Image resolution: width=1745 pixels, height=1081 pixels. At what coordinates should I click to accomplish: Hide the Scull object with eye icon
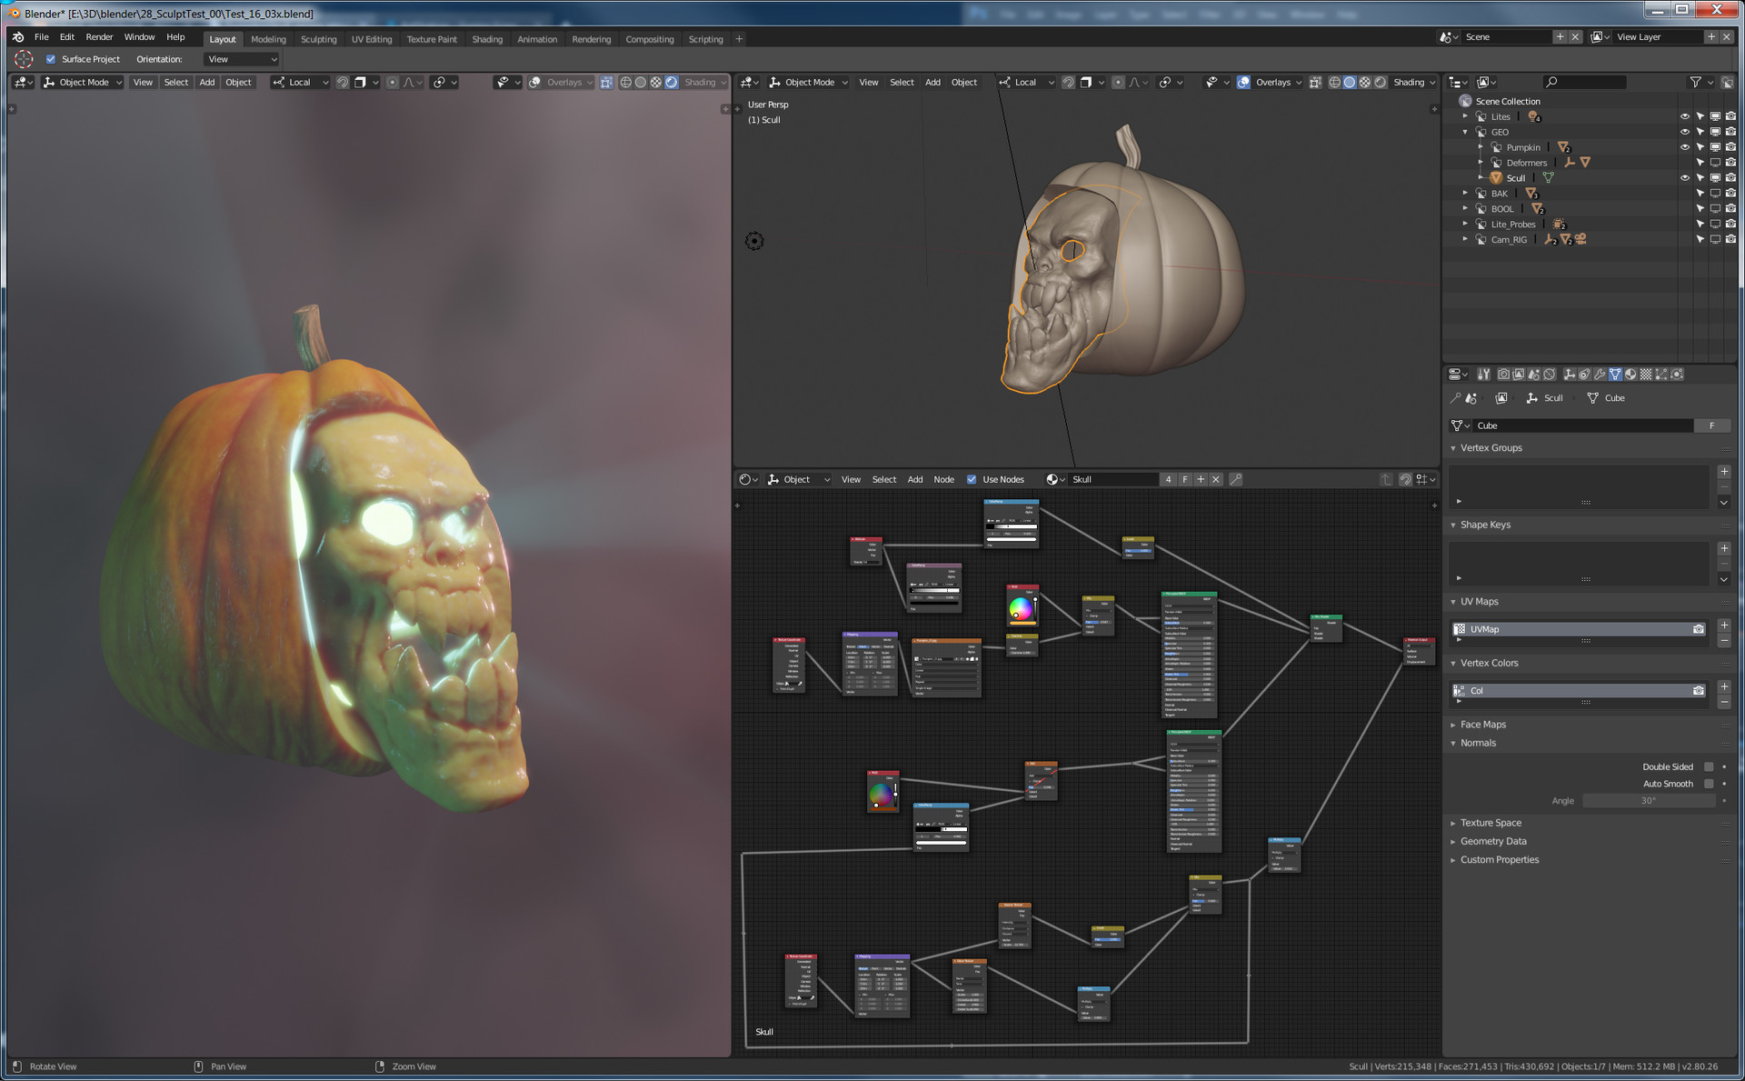(x=1684, y=178)
